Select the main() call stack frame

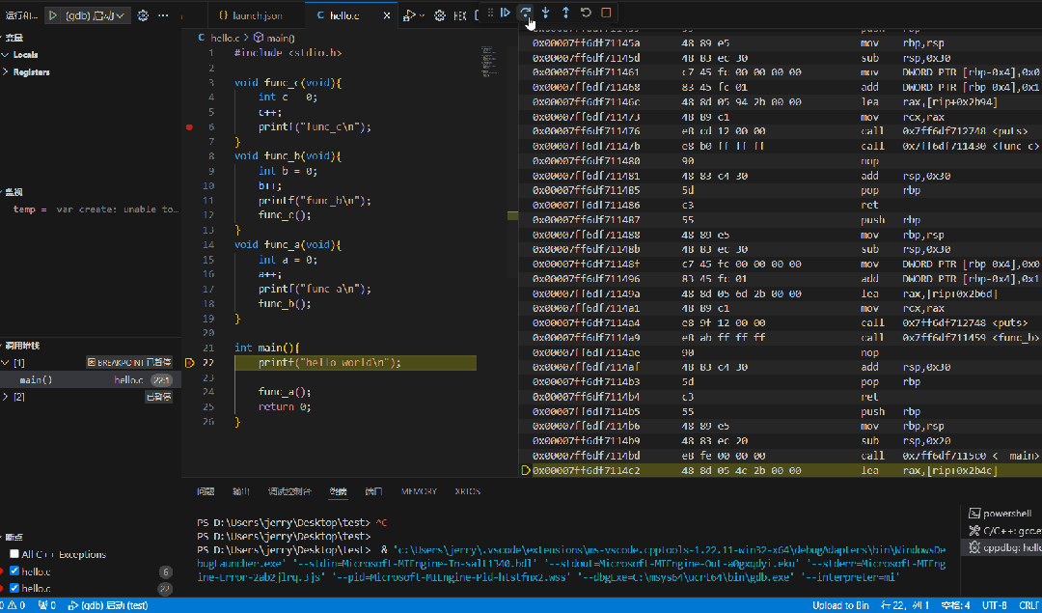click(x=91, y=379)
